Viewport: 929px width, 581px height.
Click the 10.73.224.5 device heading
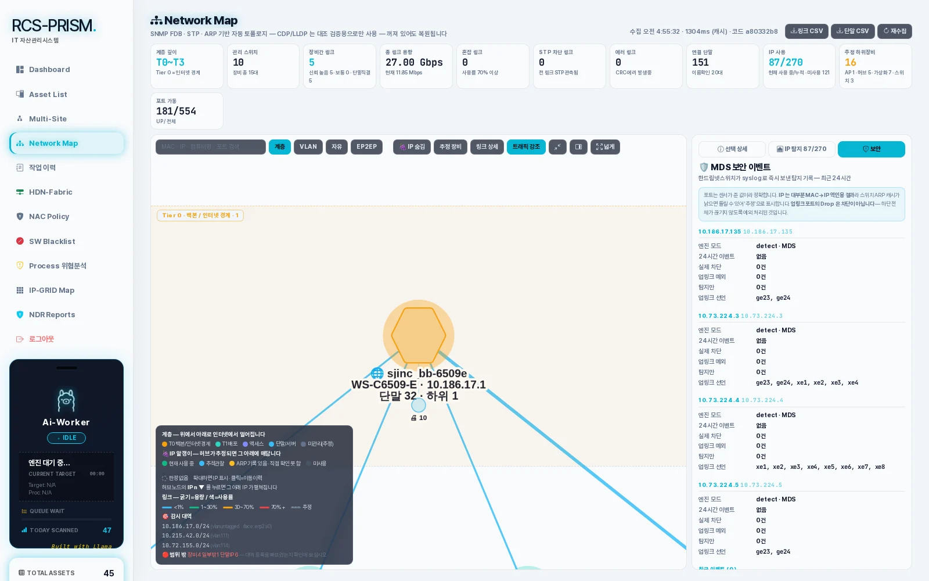pyautogui.click(x=719, y=485)
